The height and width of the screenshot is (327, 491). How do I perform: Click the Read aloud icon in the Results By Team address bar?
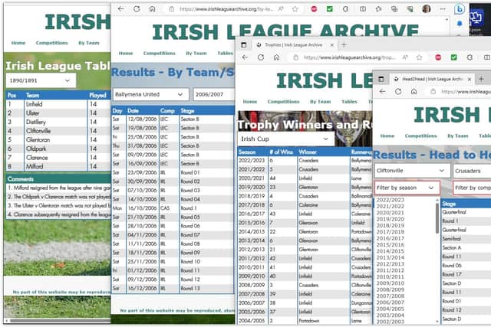pos(281,9)
